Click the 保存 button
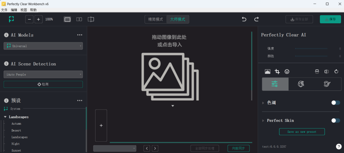 click(x=331, y=19)
